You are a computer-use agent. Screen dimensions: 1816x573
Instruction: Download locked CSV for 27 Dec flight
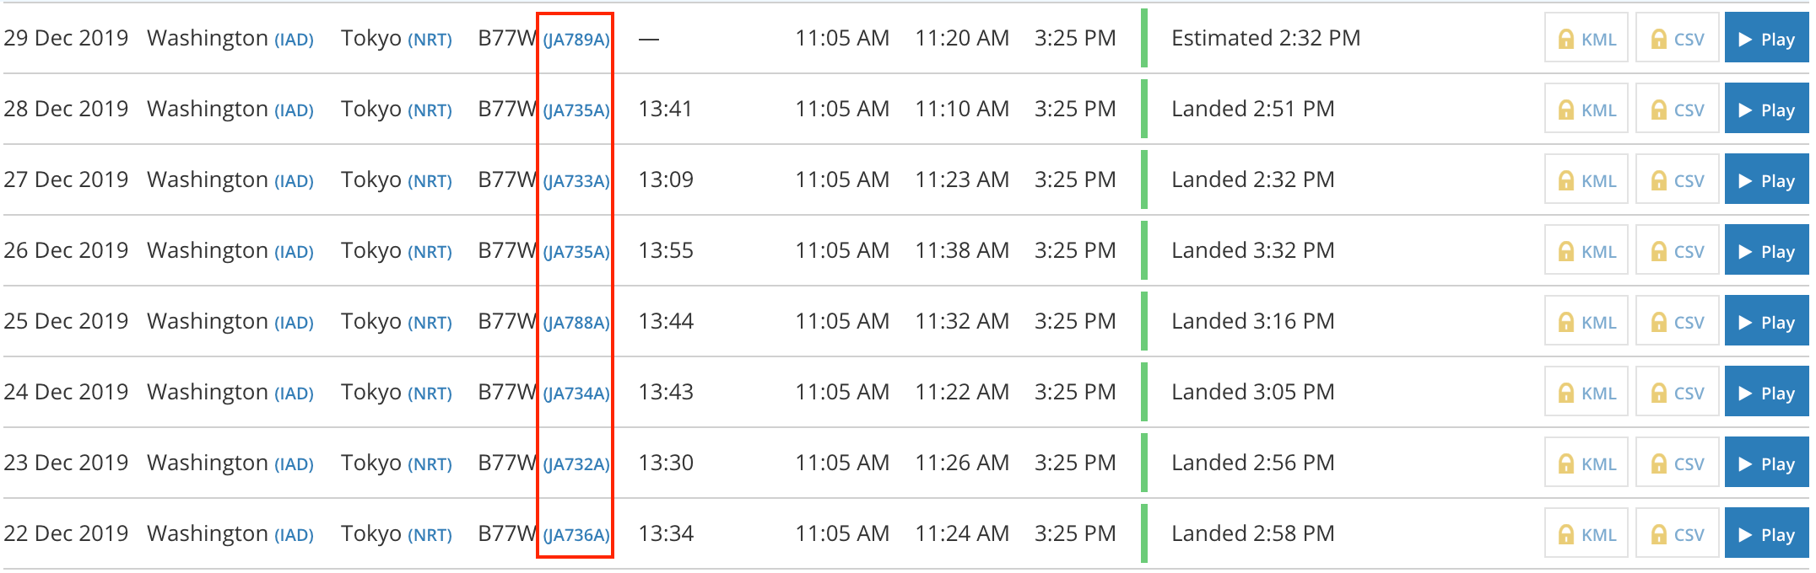(1678, 179)
